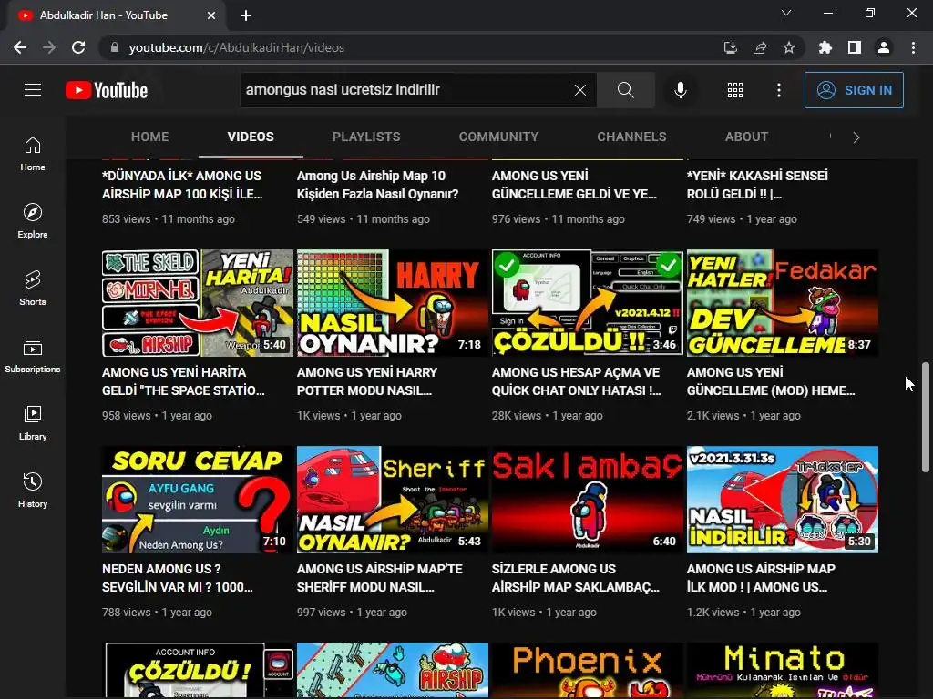Screen dimensions: 933x699
Task: Open the YouTube hamburger guide menu
Action: pyautogui.click(x=33, y=90)
